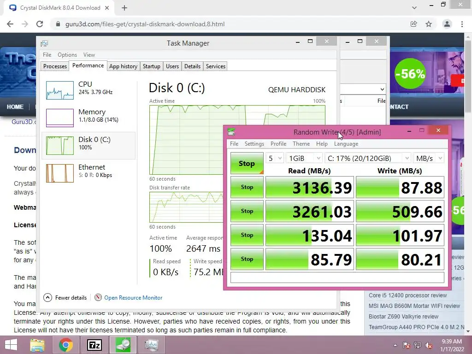
Task: Click Stop button beside 3261.03 result
Action: tap(247, 211)
